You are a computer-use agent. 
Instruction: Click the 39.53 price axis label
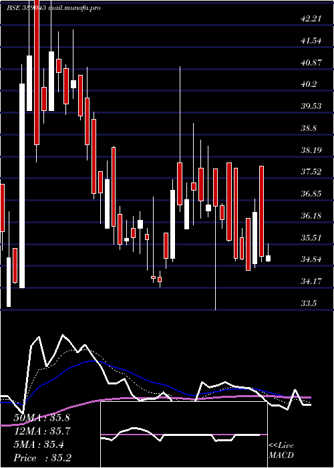point(311,106)
